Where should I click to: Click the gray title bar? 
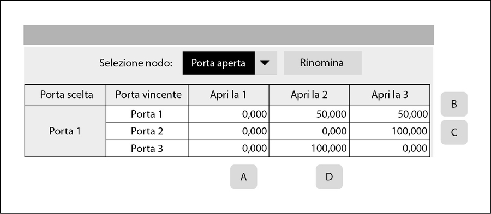[229, 35]
